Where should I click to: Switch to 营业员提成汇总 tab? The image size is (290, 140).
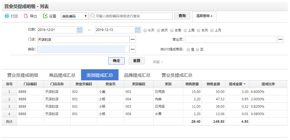click(x=177, y=75)
